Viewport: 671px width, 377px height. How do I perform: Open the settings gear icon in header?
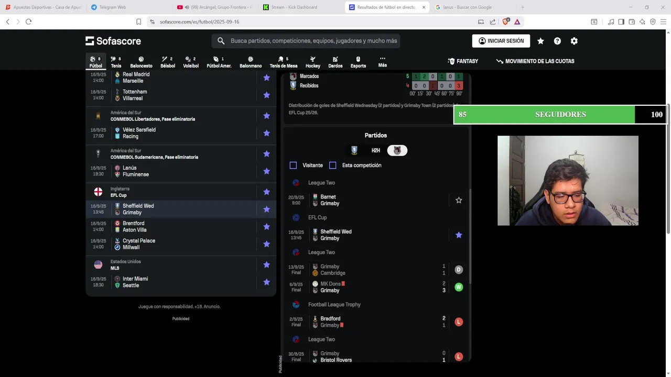(x=574, y=41)
